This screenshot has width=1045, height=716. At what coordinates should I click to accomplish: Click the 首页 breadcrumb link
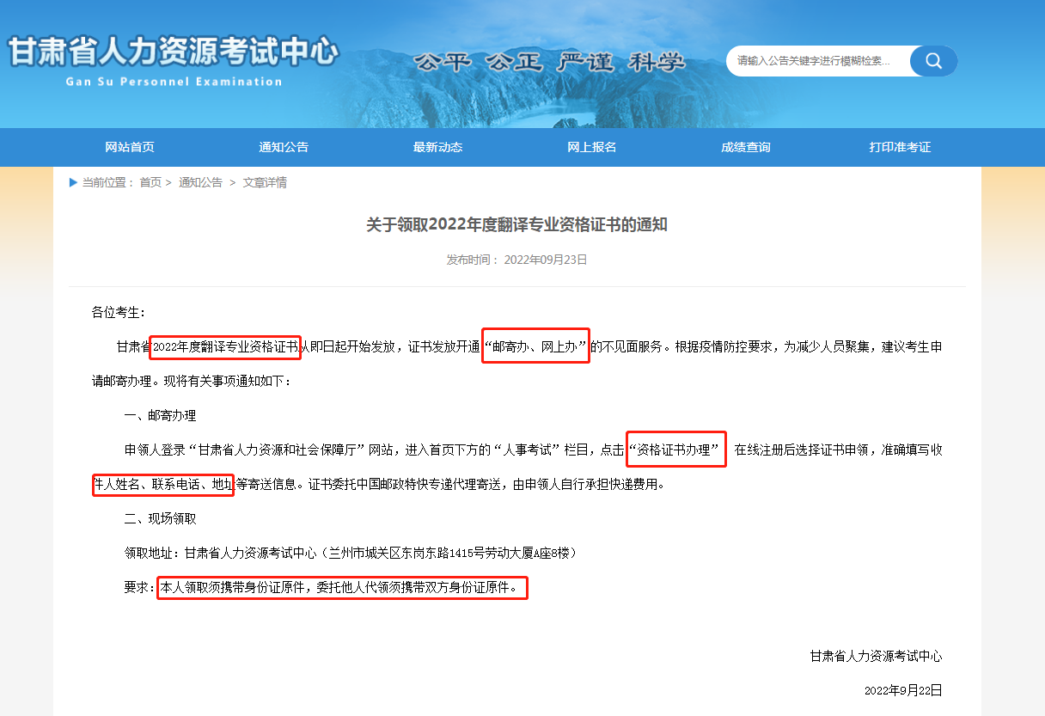[150, 182]
